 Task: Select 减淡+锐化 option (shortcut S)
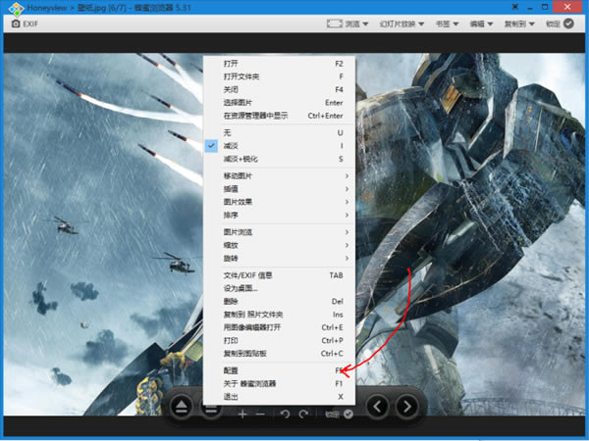click(x=279, y=159)
